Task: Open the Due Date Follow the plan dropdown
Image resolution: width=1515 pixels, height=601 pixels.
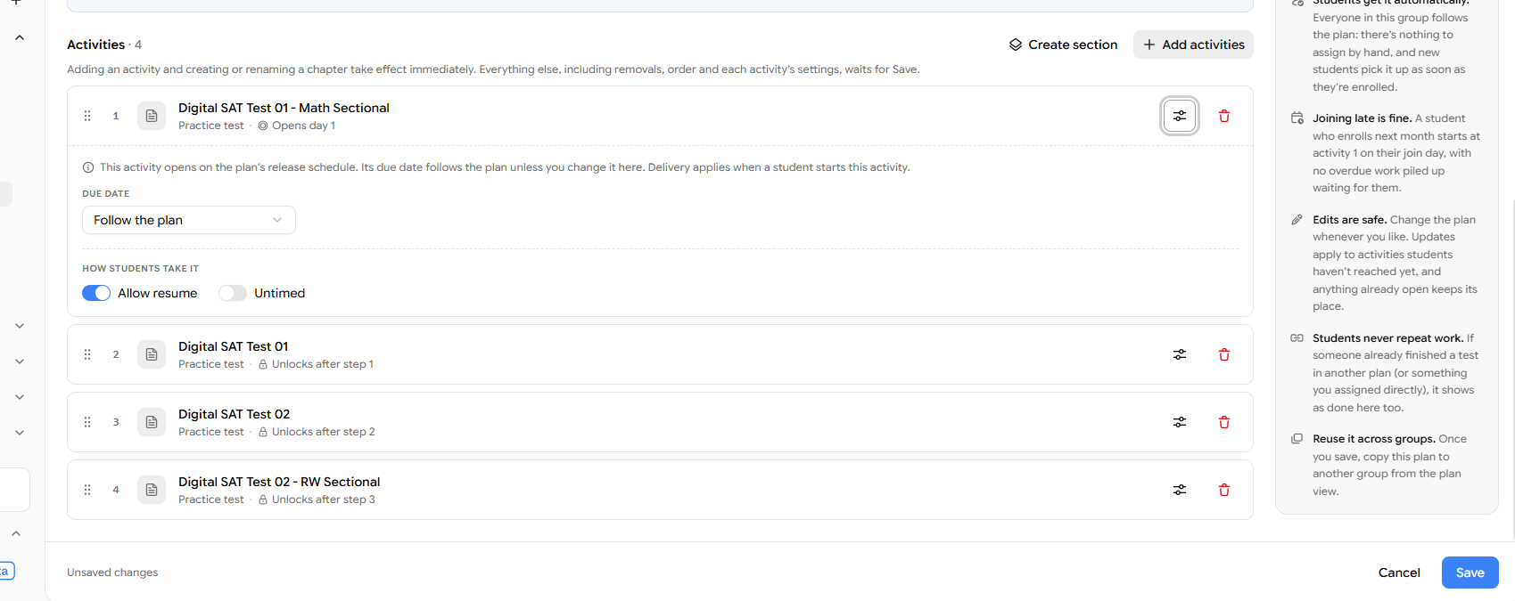Action: [189, 220]
